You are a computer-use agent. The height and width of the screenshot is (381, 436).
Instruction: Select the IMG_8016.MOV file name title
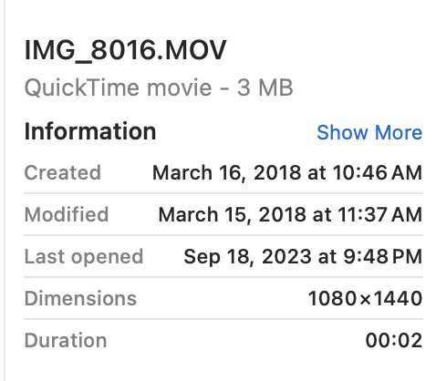point(125,50)
